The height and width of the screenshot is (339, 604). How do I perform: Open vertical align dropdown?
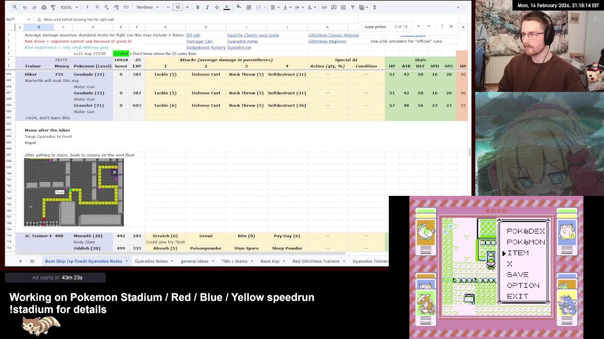pos(286,8)
